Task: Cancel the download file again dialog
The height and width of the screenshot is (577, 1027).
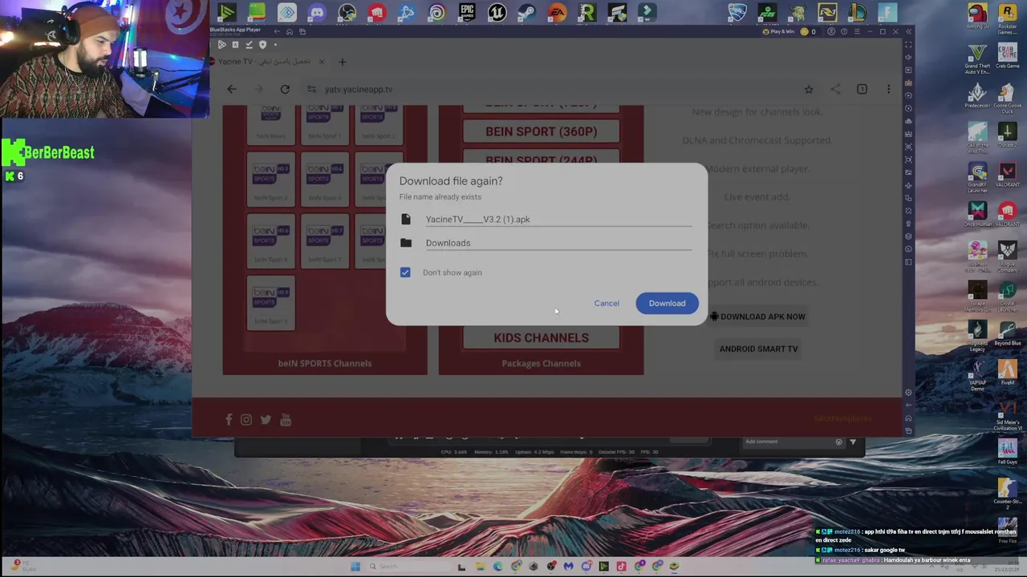Action: pos(607,303)
